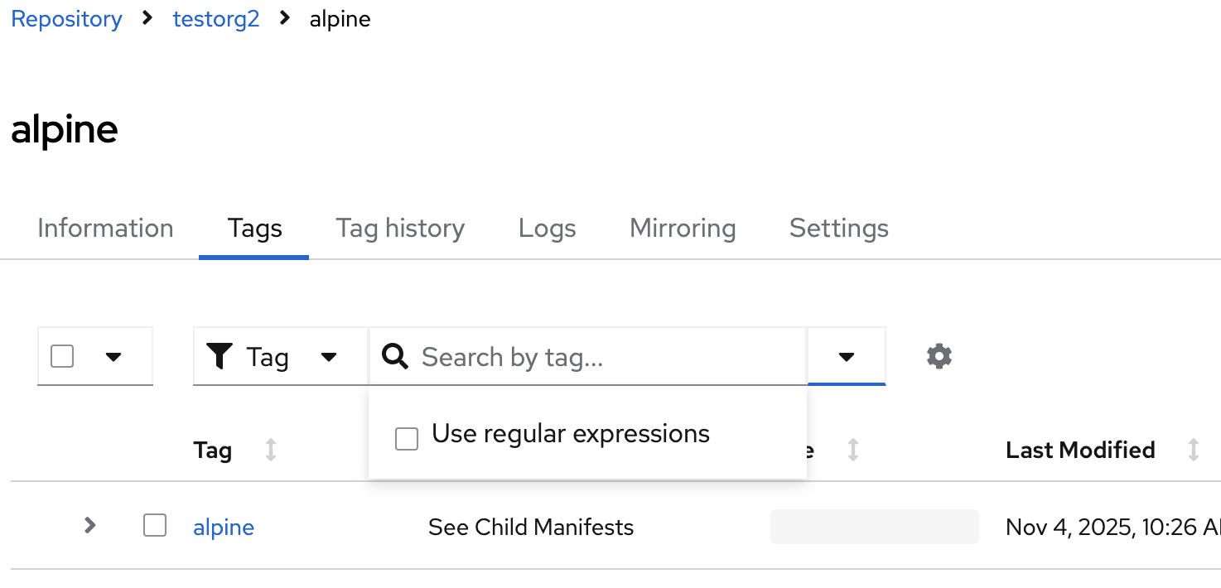Click the settings gear icon
The width and height of the screenshot is (1221, 588).
pos(939,357)
